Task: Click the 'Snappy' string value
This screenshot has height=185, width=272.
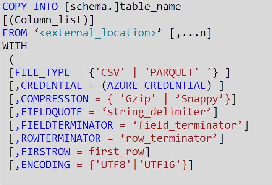Action: (199, 100)
